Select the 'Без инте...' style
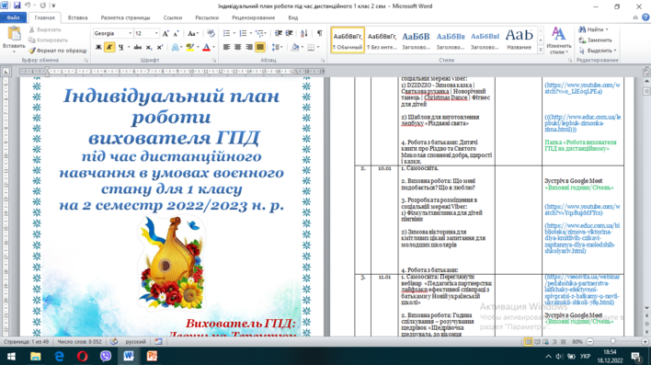The width and height of the screenshot is (651, 365). click(x=382, y=40)
